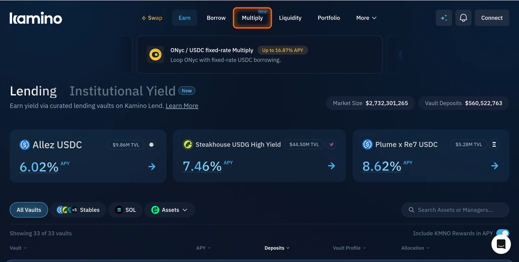Screen dimensions: 519x262
Task: Expand the More menu
Action: (x=366, y=18)
